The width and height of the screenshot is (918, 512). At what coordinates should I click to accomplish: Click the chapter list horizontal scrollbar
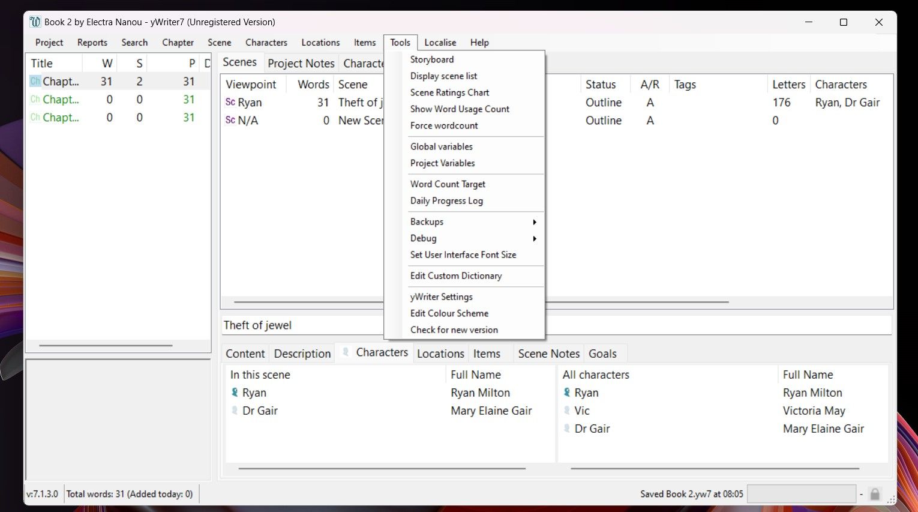106,346
